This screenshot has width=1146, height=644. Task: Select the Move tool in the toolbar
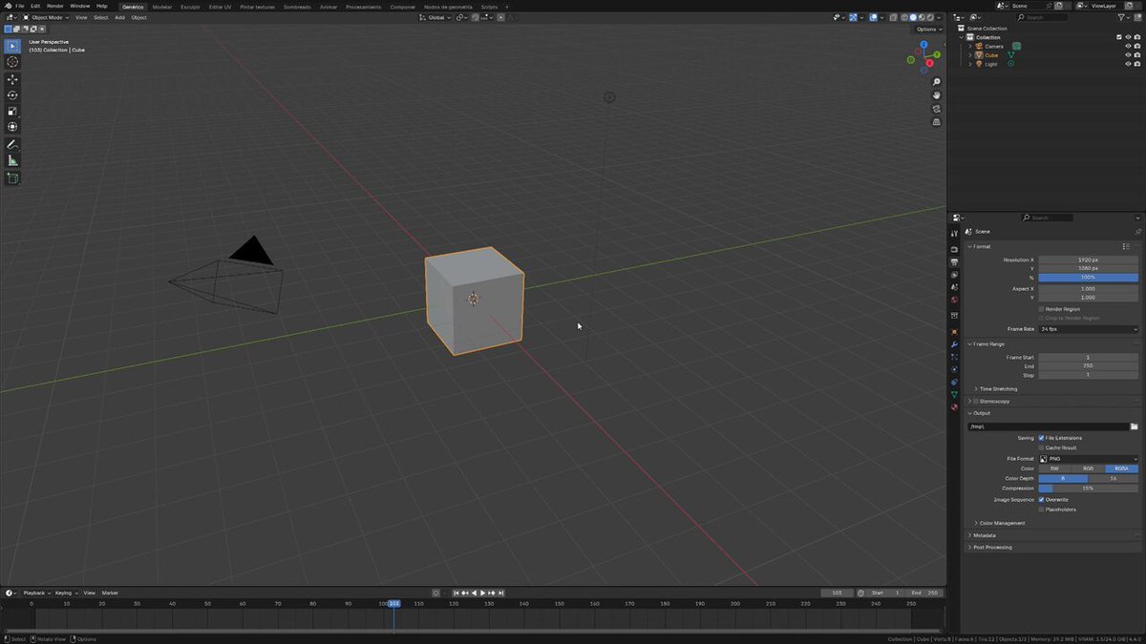[x=12, y=80]
